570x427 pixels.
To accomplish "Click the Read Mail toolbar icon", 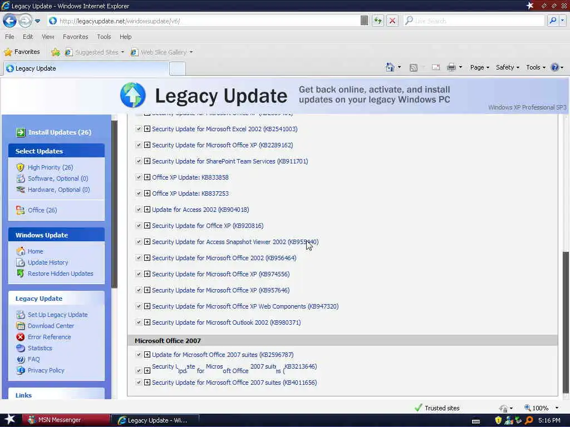I will [436, 67].
